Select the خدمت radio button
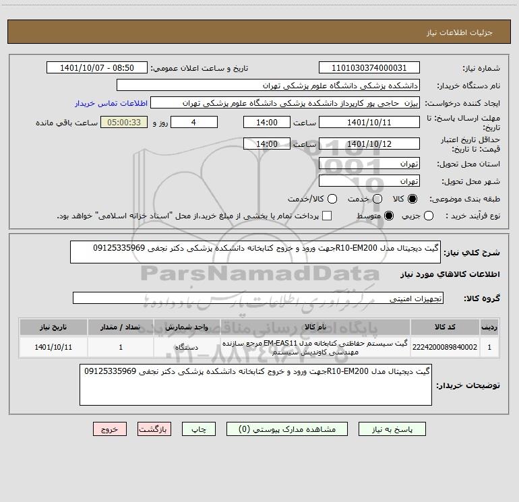Screen dimensions: 519x502 pyautogui.click(x=377, y=199)
